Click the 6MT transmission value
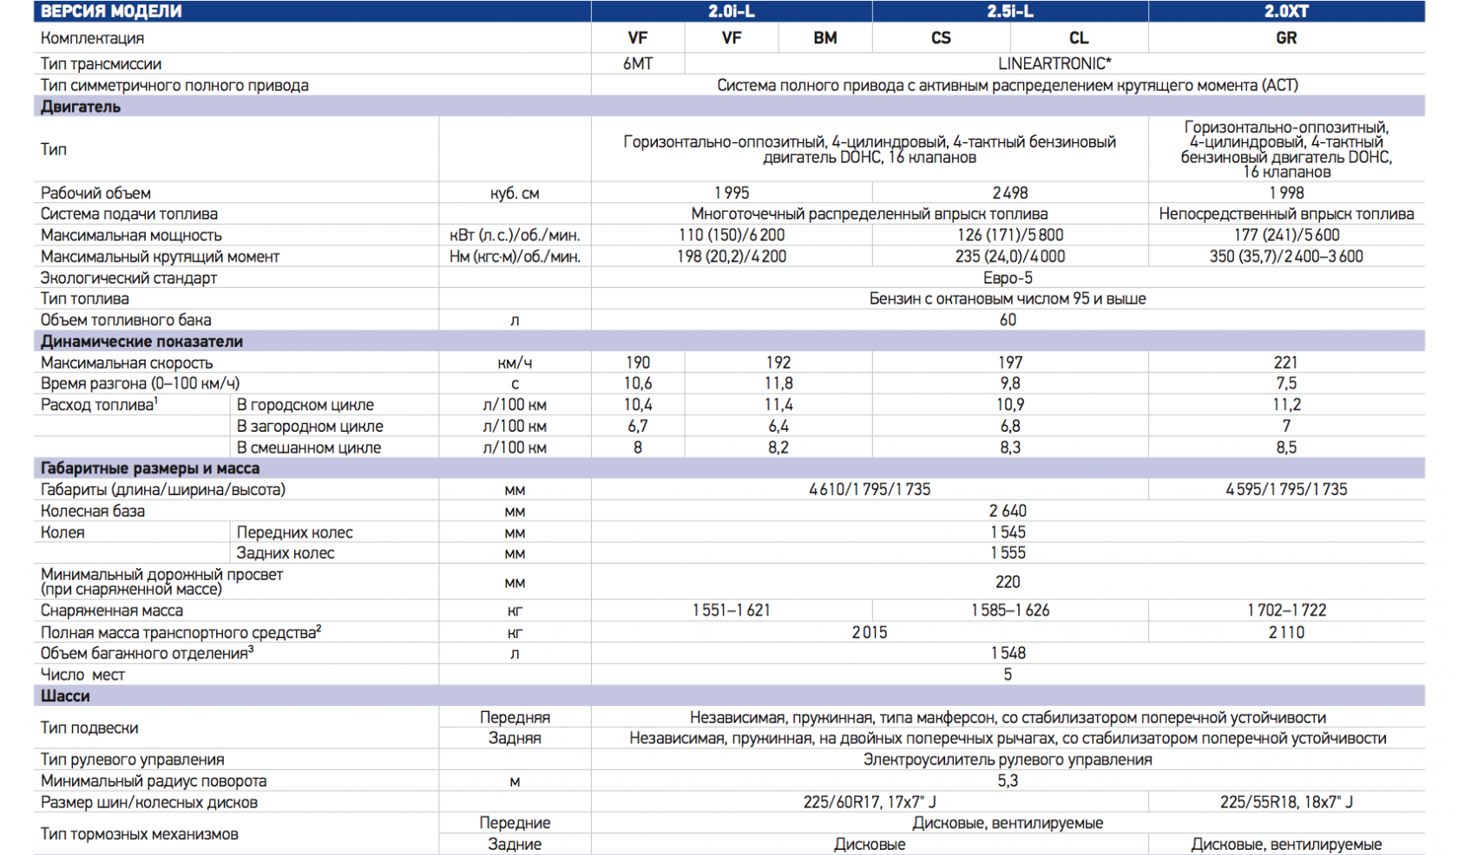 [x=637, y=64]
